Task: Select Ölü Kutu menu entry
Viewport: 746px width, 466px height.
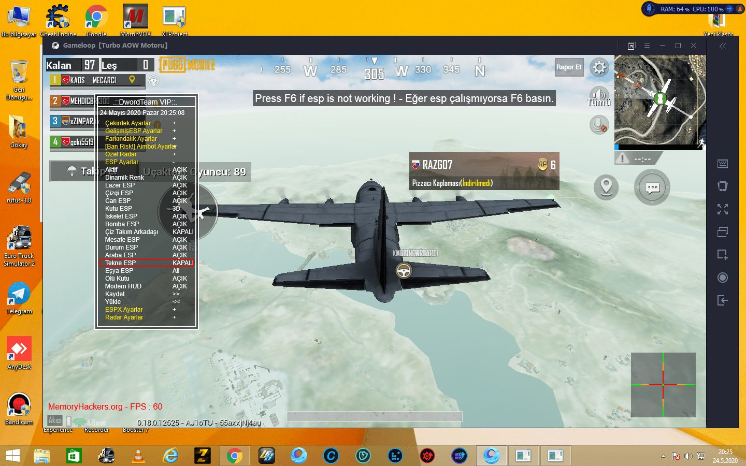Action: tap(147, 279)
